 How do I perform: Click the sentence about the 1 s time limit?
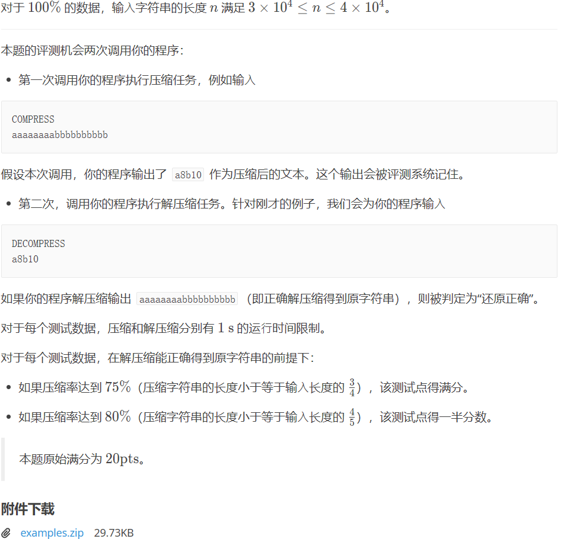(164, 328)
